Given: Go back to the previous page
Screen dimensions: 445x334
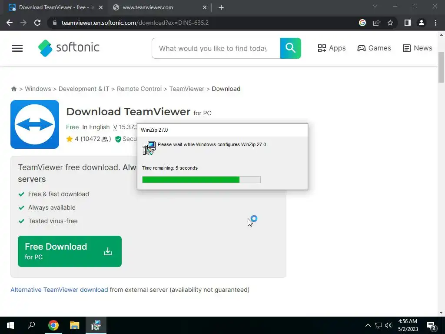Looking at the screenshot, I should tap(10, 23).
